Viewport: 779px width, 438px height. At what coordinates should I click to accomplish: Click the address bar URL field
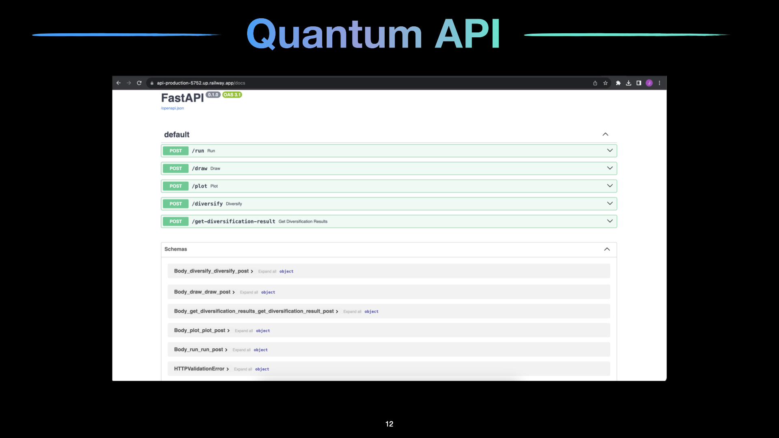tap(284, 83)
